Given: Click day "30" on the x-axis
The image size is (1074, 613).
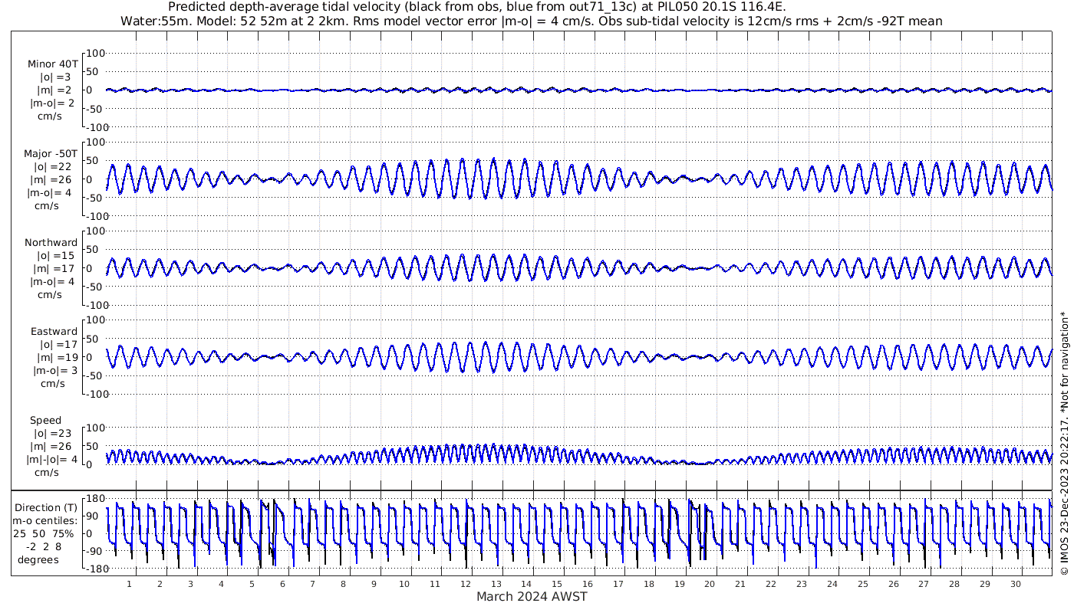Looking at the screenshot, I should coord(1016,584).
